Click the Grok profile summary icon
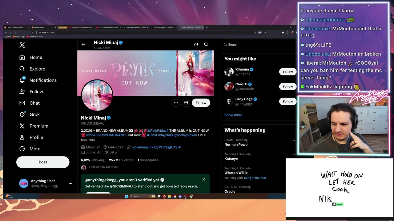The image size is (394, 221). coord(196,45)
